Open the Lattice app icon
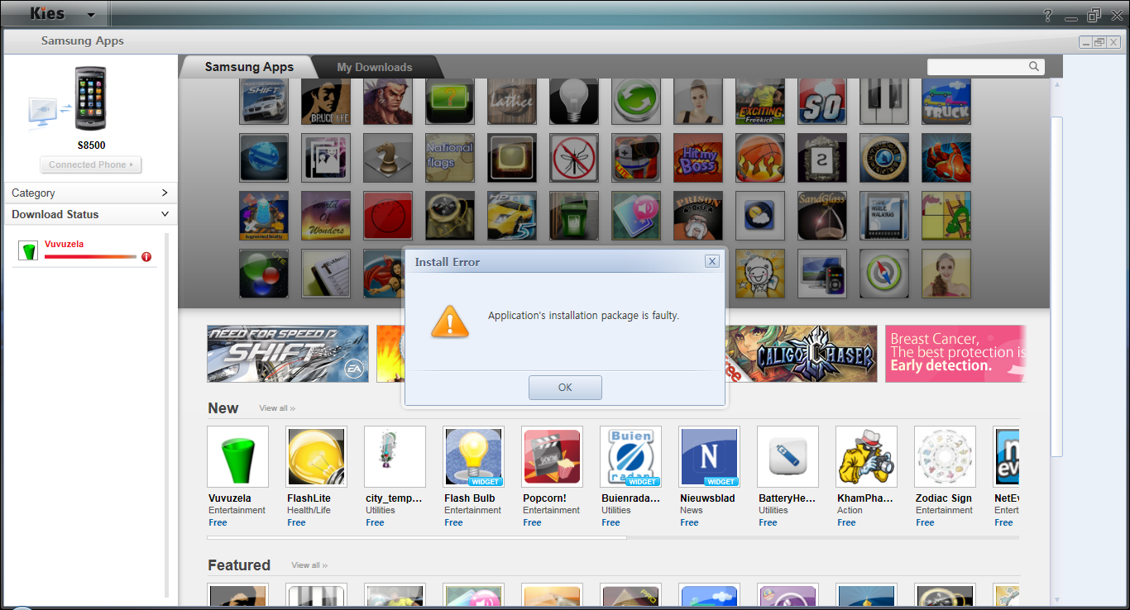The width and height of the screenshot is (1130, 610). (512, 100)
